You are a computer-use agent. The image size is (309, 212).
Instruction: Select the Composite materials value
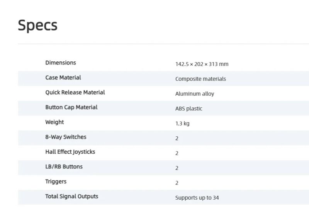point(200,79)
